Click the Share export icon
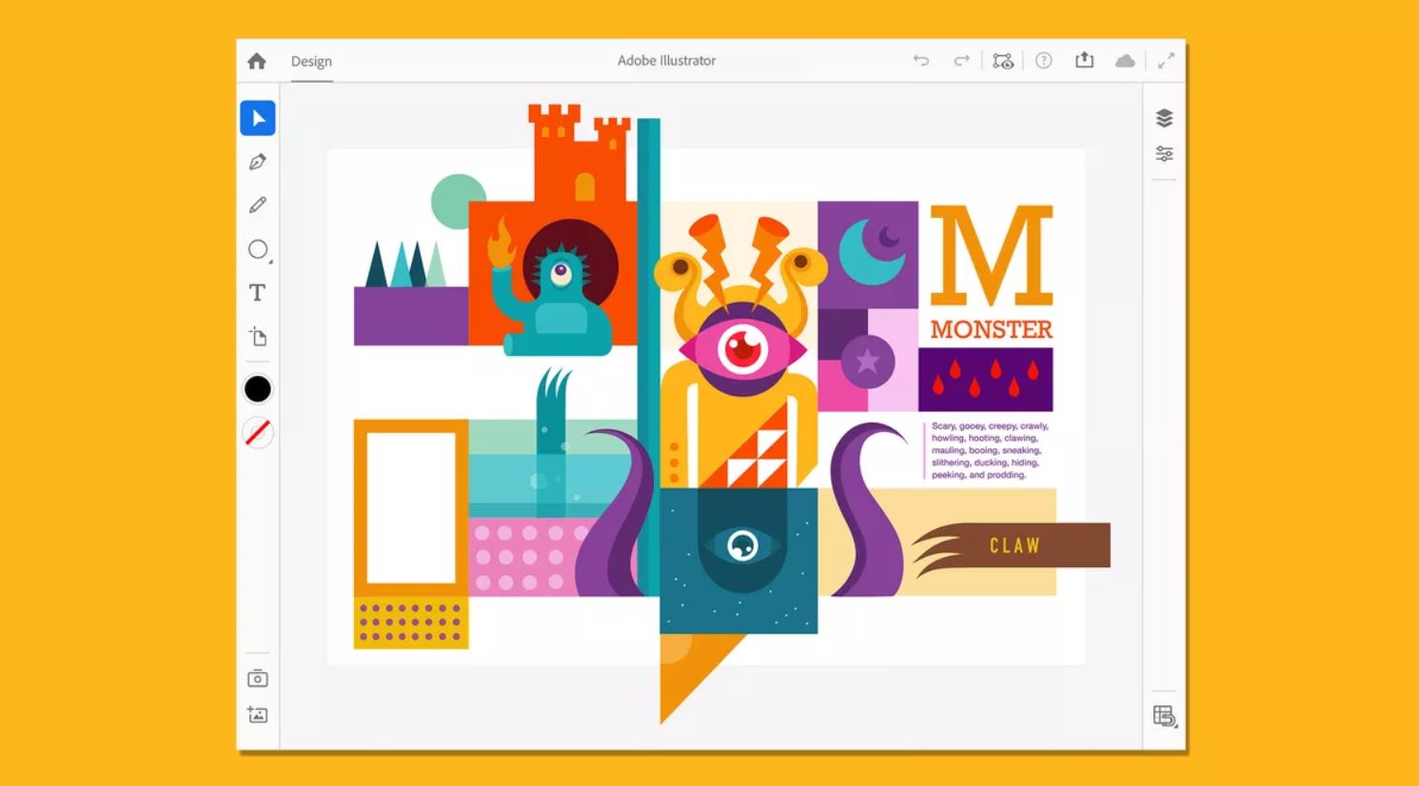Viewport: 1419px width, 786px height. point(1084,60)
